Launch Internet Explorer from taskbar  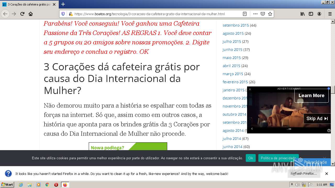tap(21, 185)
